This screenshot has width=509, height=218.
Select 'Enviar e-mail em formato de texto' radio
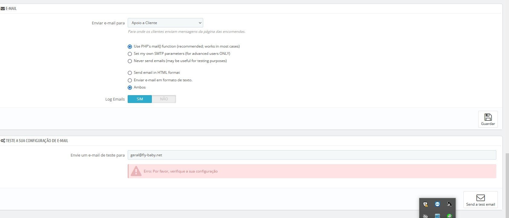point(130,80)
